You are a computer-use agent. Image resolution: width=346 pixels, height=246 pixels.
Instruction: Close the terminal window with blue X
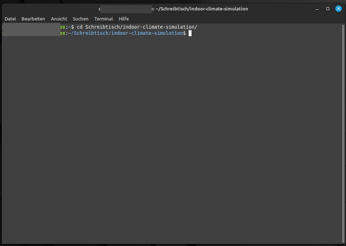pyautogui.click(x=339, y=9)
